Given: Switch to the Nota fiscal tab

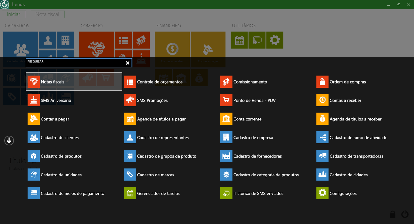Looking at the screenshot, I should pyautogui.click(x=47, y=14).
